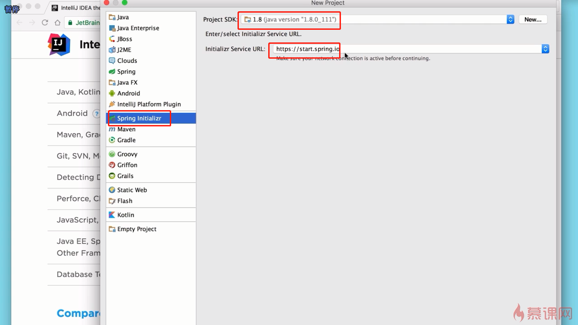Image resolution: width=578 pixels, height=325 pixels.
Task: Choose the Empty Project label
Action: pyautogui.click(x=137, y=229)
